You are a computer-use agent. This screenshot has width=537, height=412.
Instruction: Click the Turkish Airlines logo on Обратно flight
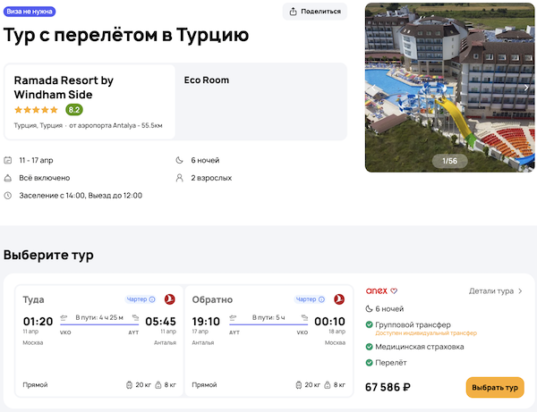click(x=339, y=299)
